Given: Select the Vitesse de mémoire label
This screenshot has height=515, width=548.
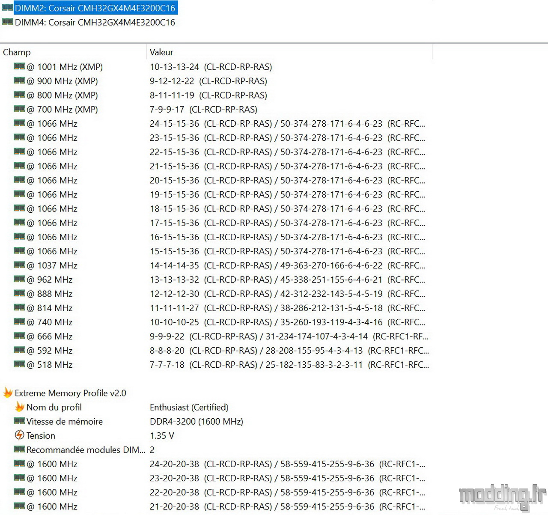Looking at the screenshot, I should pos(65,421).
